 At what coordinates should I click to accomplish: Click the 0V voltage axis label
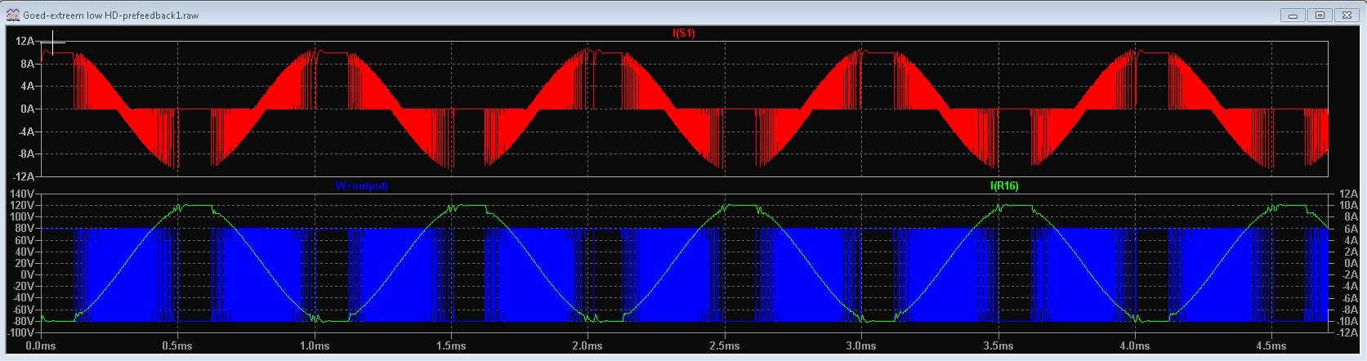pos(29,275)
